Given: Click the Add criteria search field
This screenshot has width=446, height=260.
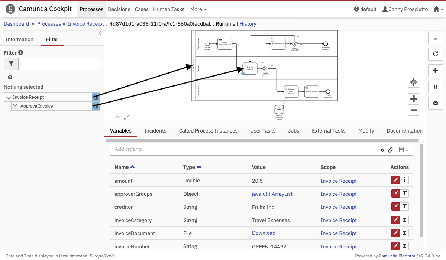Looking at the screenshot, I should click(242, 149).
